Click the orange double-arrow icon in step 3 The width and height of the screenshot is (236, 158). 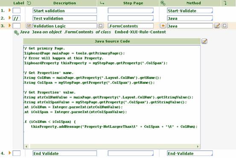tap(163, 26)
